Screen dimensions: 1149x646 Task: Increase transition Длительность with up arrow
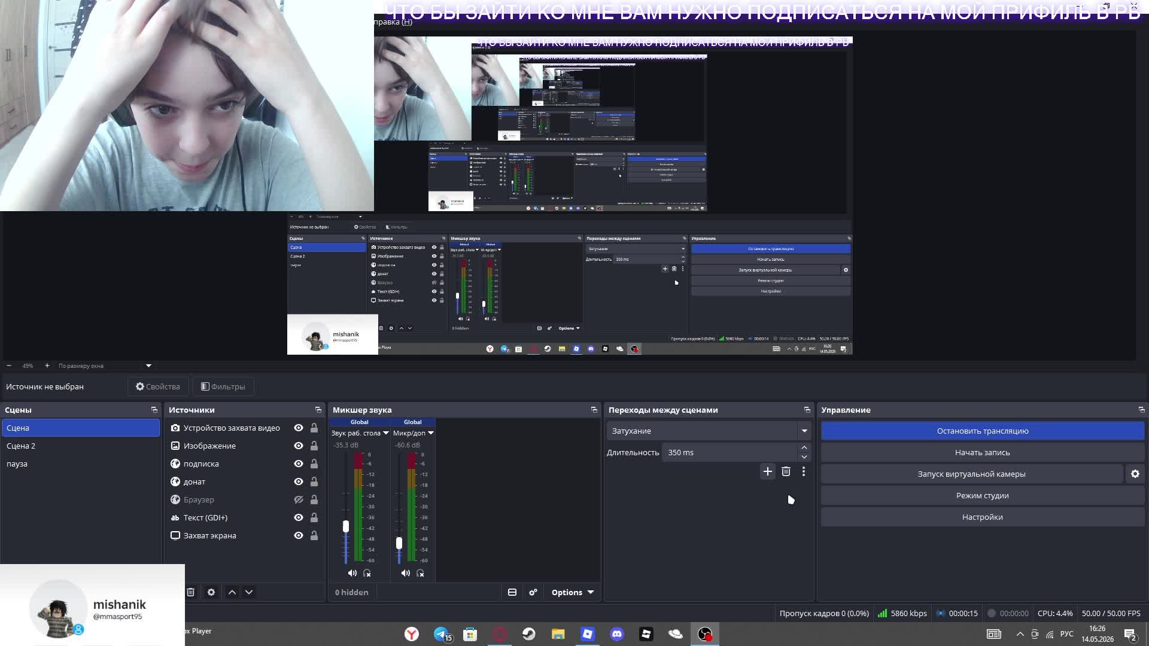coord(804,448)
